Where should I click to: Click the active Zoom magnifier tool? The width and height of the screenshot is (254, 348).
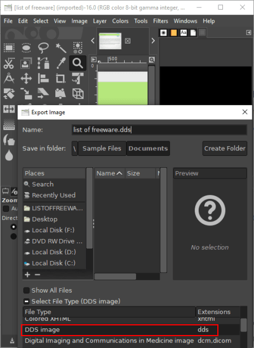[78, 63]
